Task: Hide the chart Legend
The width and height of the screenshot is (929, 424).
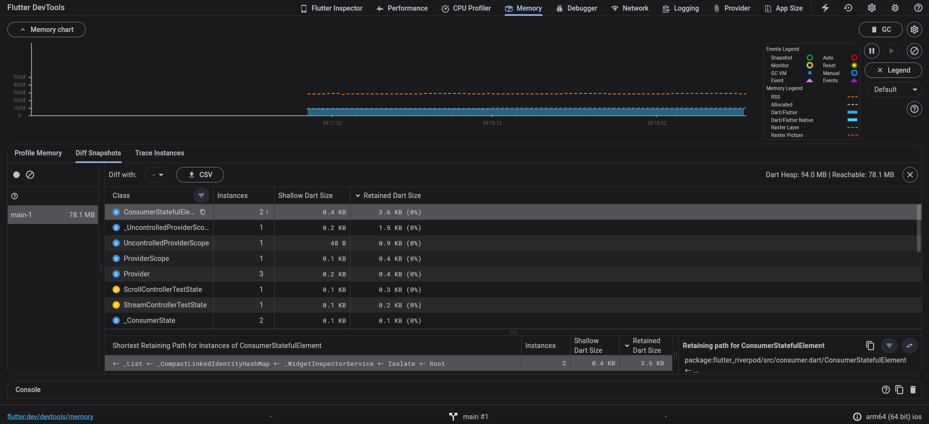Action: point(893,70)
